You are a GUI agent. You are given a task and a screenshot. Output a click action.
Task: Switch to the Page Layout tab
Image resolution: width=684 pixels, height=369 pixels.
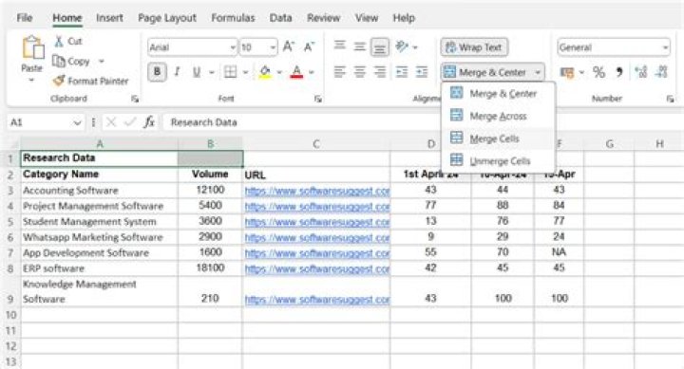(x=167, y=18)
